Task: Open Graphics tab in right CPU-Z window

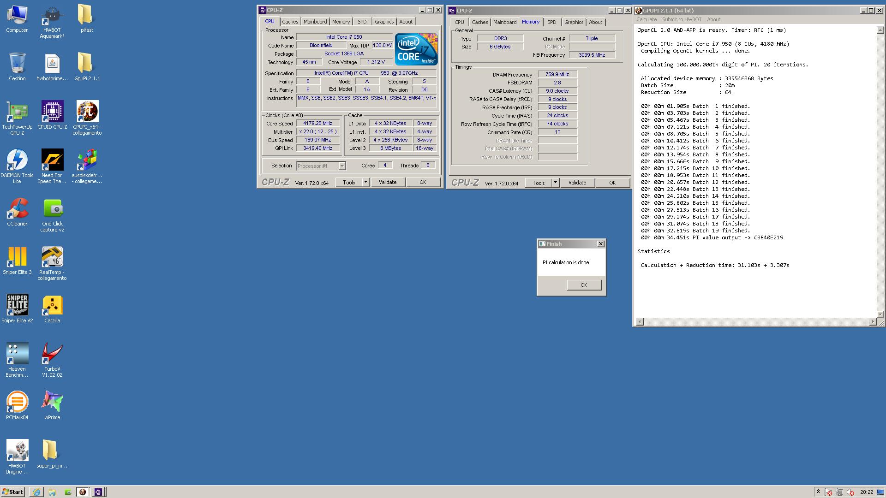Action: pos(574,22)
